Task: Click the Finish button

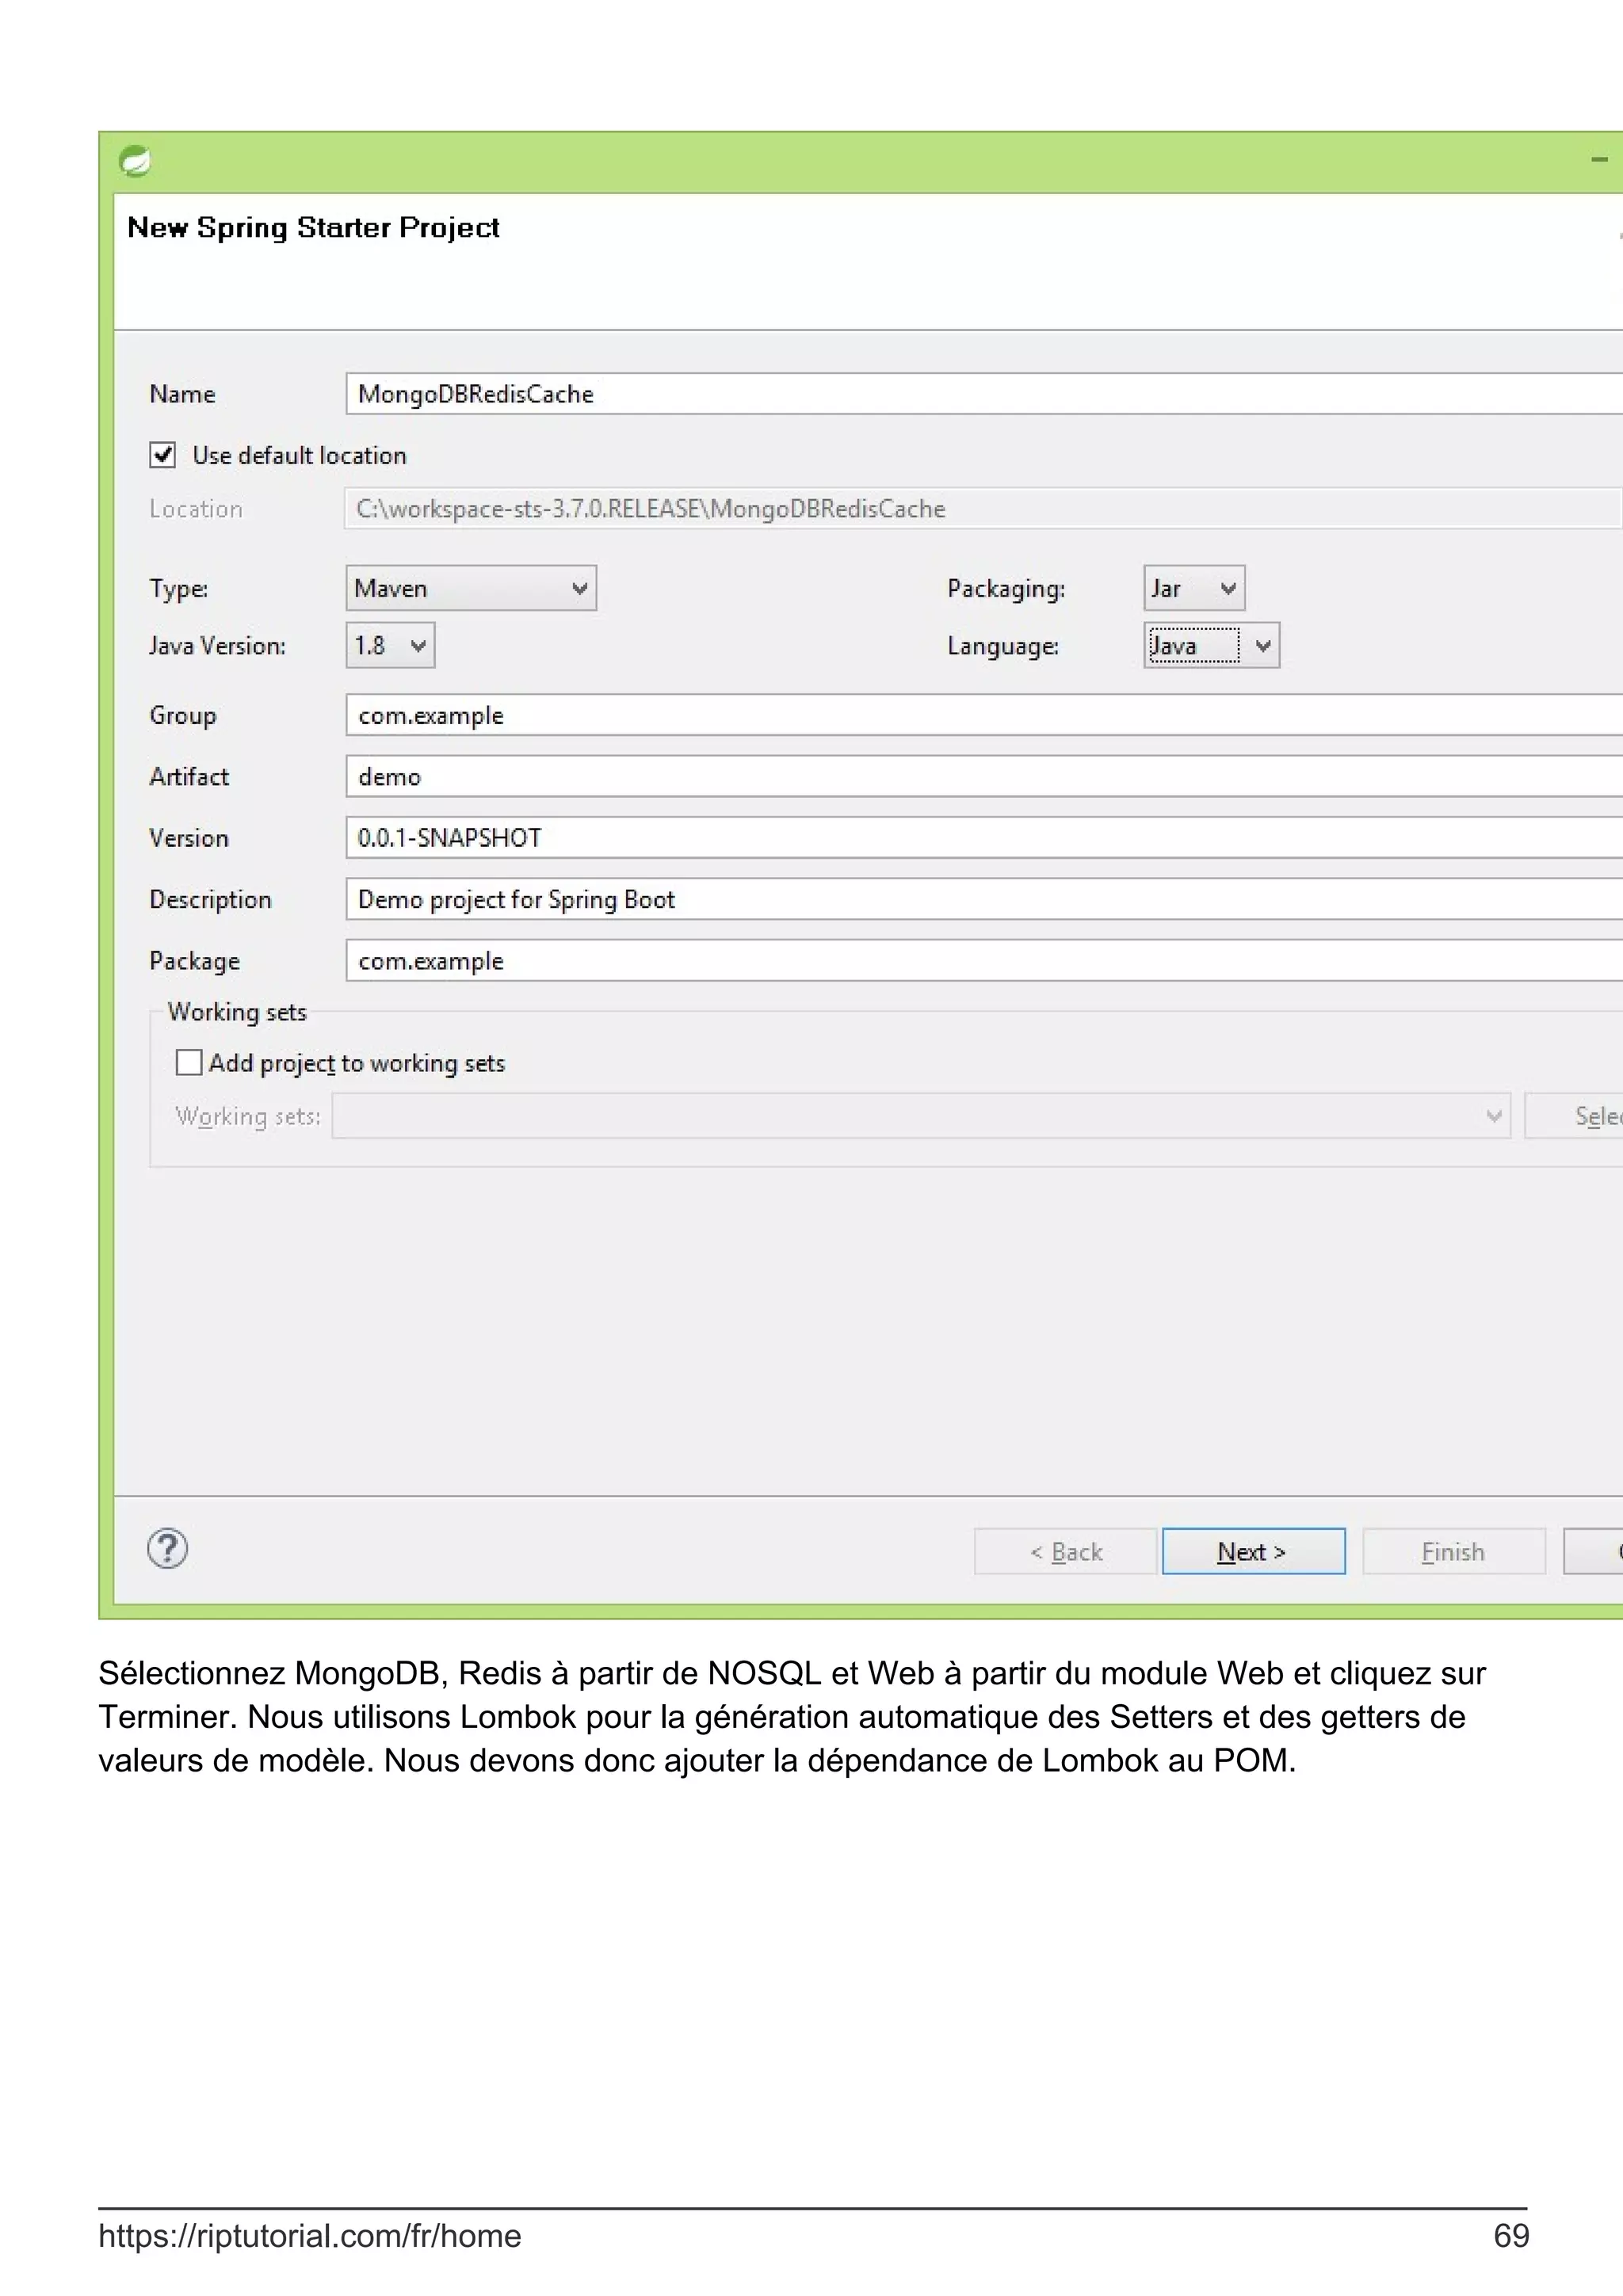Action: (1454, 1552)
